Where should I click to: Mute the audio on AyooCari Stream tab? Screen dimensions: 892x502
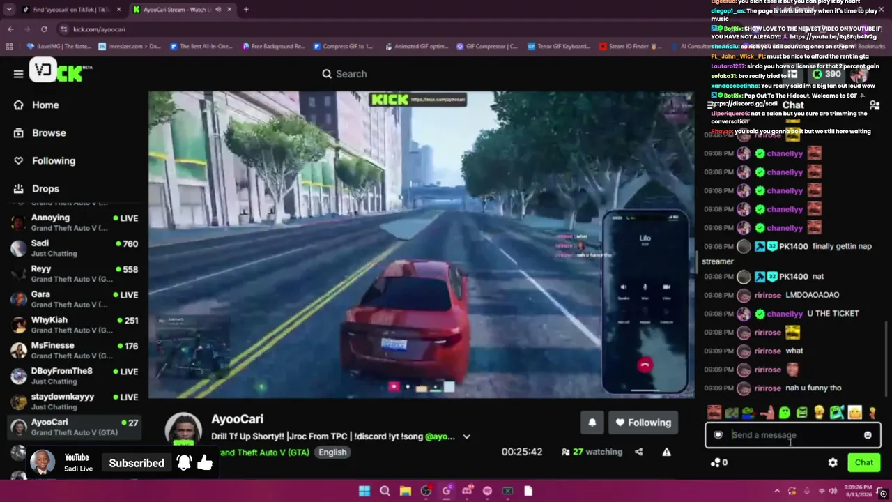(218, 10)
